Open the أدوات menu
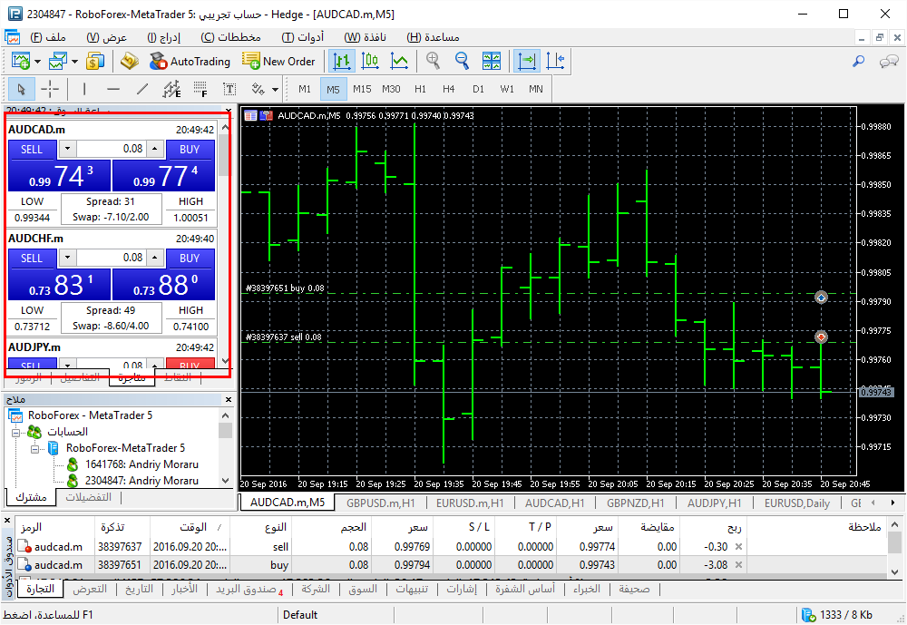This screenshot has width=907, height=625. point(303,37)
